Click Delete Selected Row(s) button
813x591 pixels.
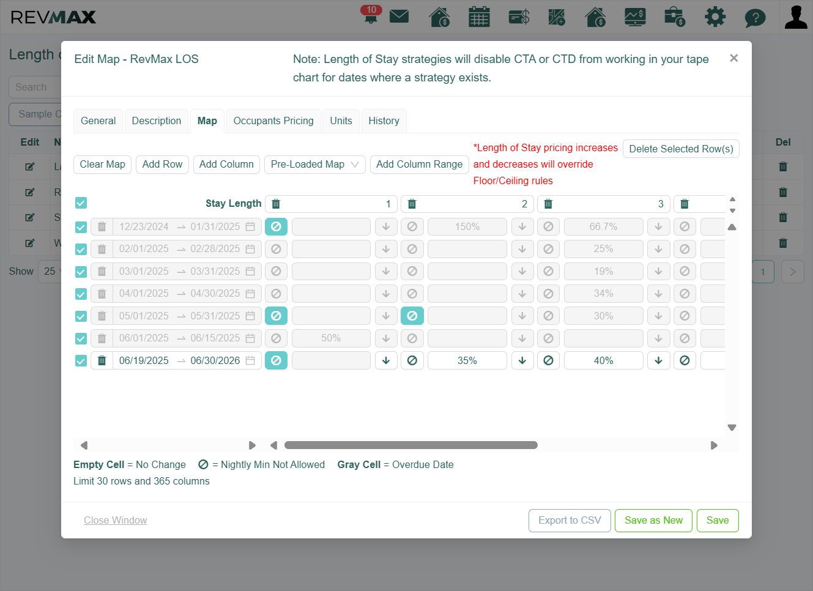coord(681,149)
